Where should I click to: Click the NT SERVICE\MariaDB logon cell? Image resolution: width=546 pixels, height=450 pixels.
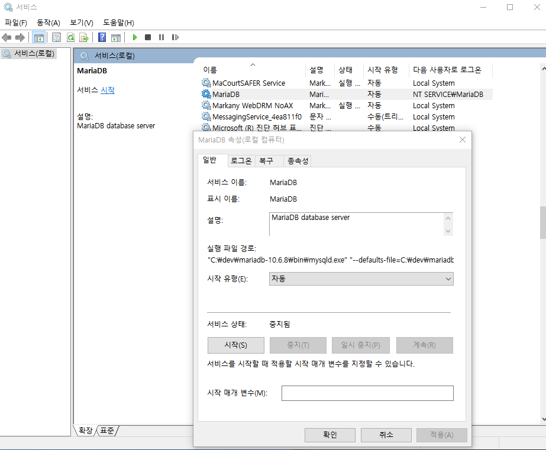point(448,94)
